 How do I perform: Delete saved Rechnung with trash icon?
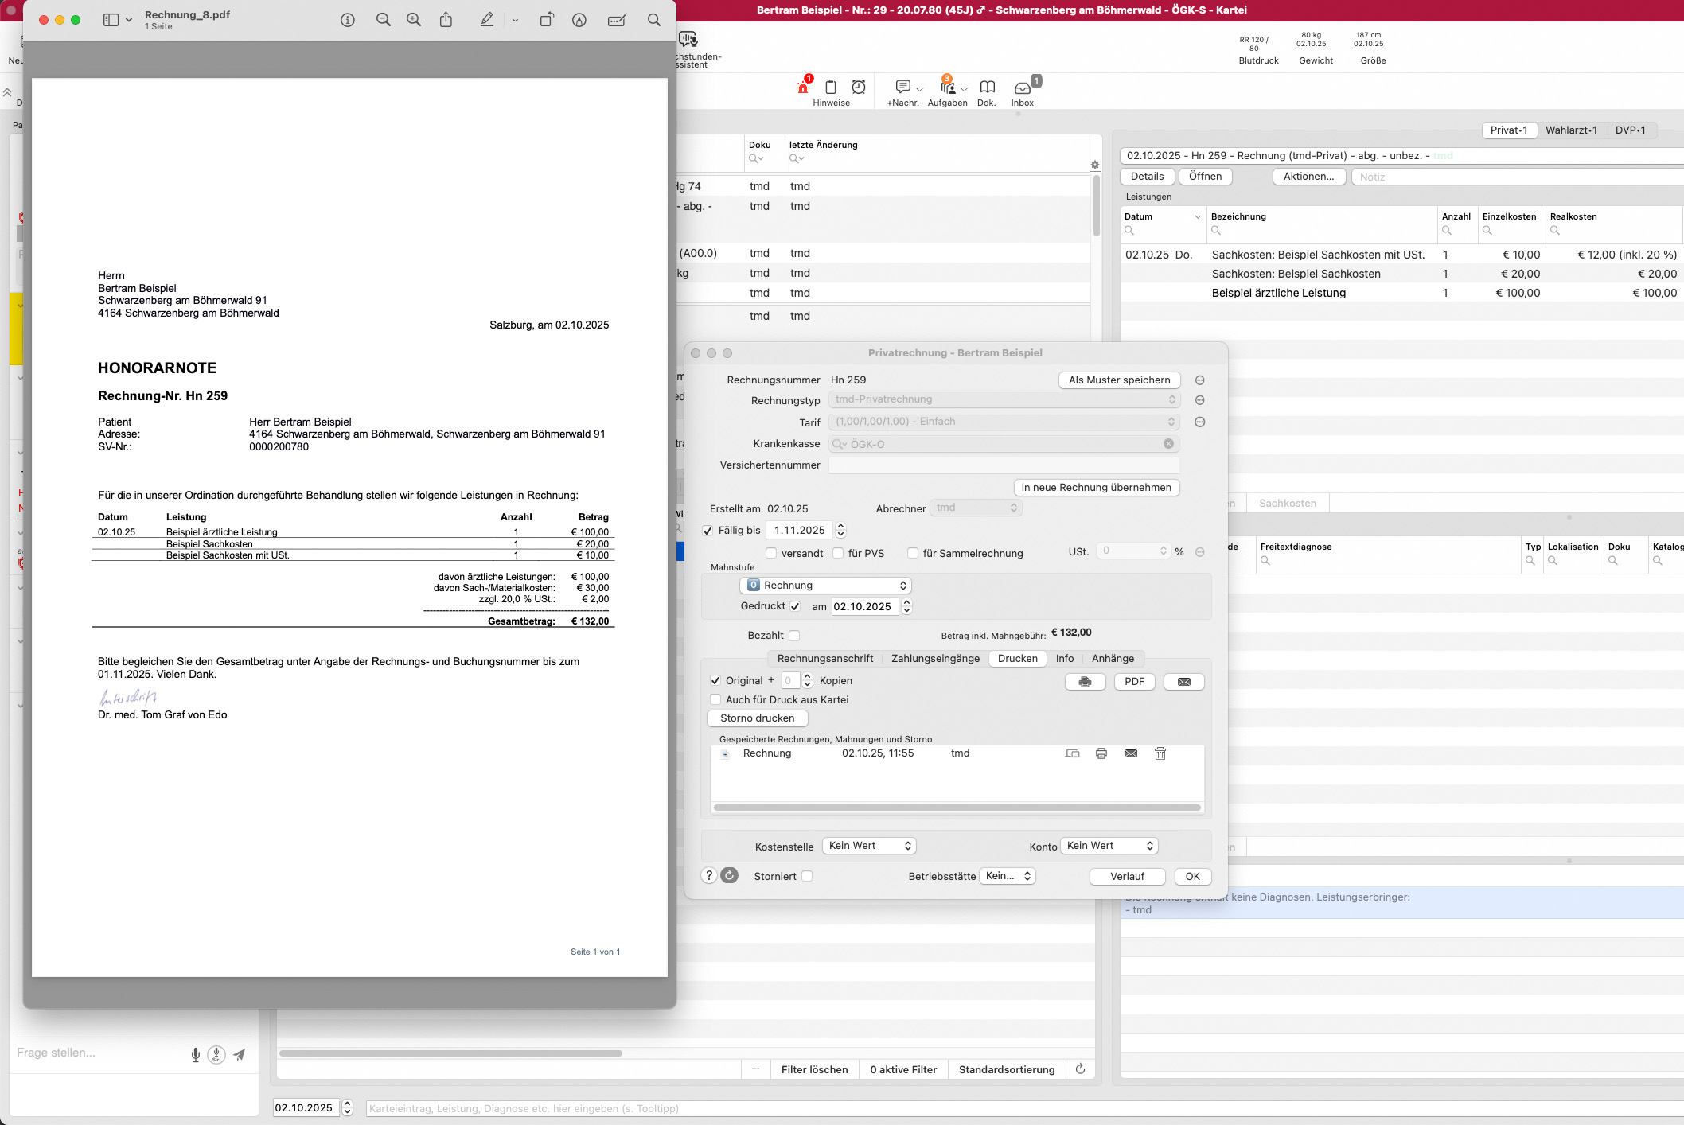[x=1160, y=753]
